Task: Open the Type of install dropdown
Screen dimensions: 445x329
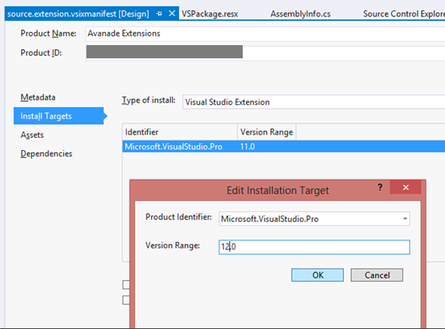Action: coord(314,102)
